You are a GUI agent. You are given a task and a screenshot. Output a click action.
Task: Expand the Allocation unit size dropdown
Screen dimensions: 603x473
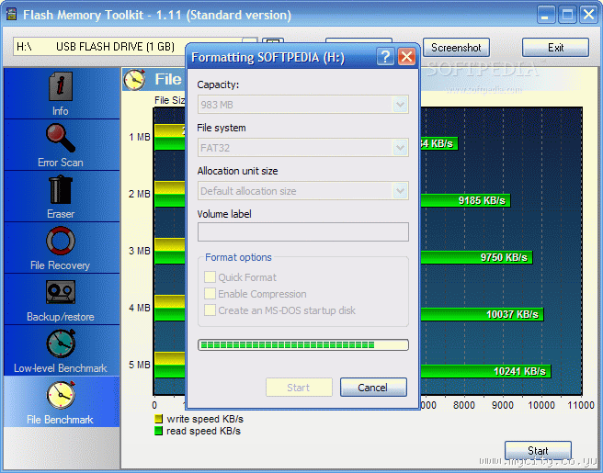pyautogui.click(x=401, y=191)
